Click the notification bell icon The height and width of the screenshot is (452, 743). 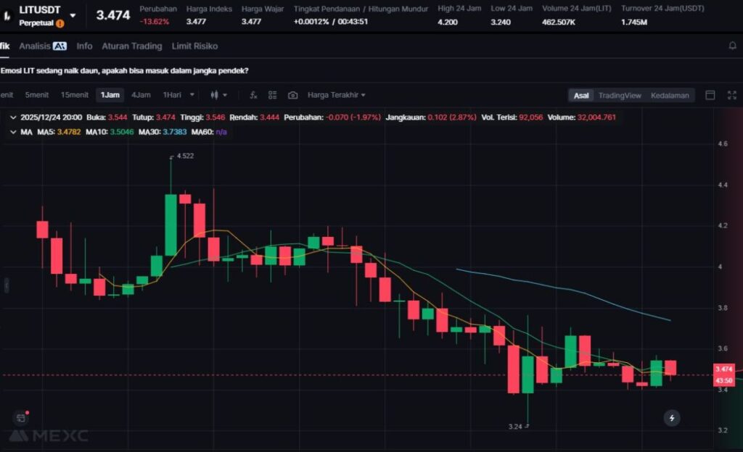pos(732,46)
